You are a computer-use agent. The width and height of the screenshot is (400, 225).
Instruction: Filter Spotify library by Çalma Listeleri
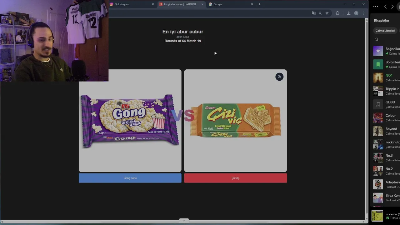385,31
